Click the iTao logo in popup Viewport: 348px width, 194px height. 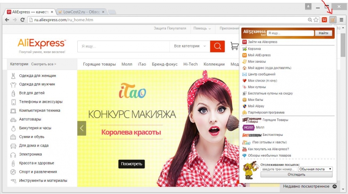pos(247,142)
